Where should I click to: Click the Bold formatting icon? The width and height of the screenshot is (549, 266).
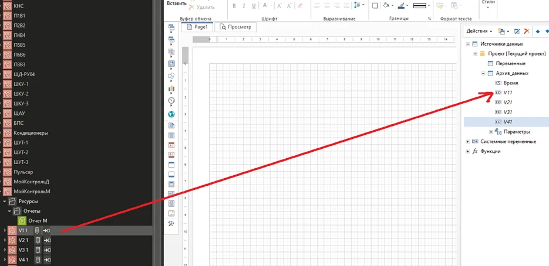pos(234,6)
